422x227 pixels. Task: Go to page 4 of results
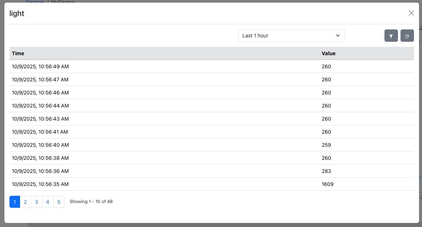click(48, 202)
